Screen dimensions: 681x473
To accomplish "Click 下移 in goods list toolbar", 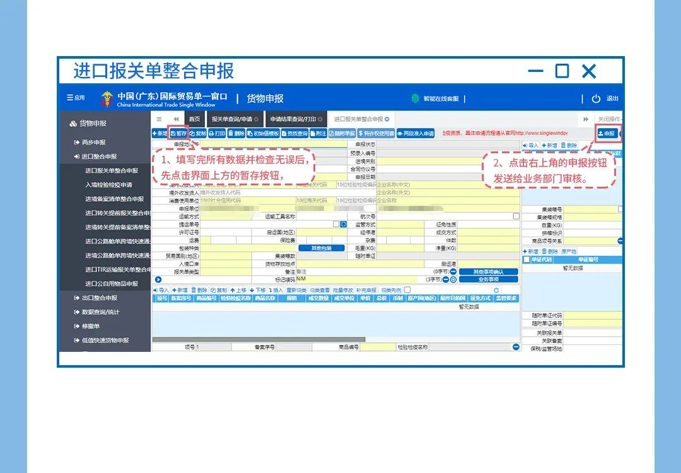I will [257, 290].
